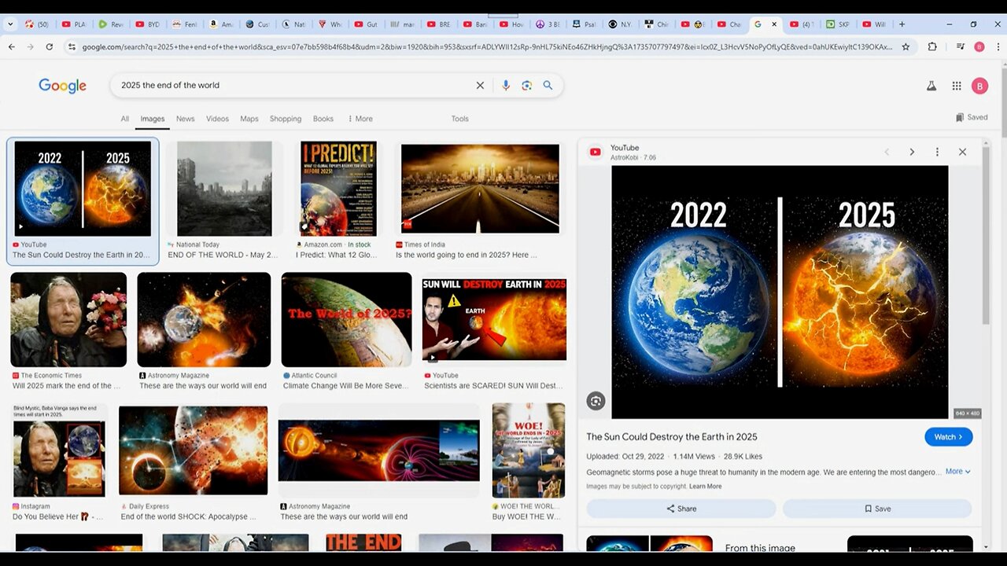Click the AstroKobi channel name

[x=626, y=157]
